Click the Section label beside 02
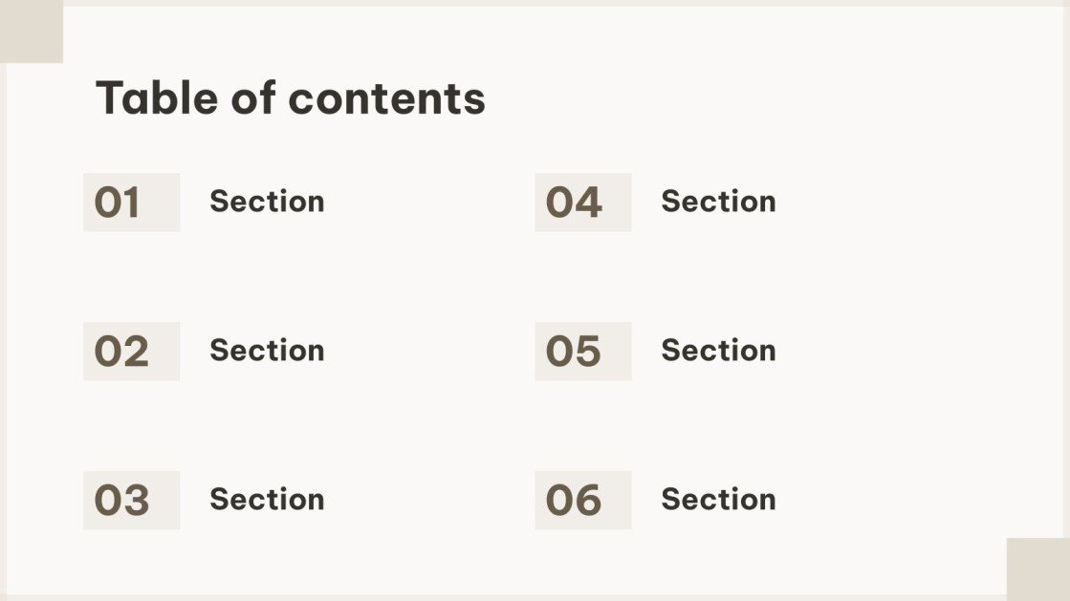This screenshot has width=1070, height=601. 267,351
